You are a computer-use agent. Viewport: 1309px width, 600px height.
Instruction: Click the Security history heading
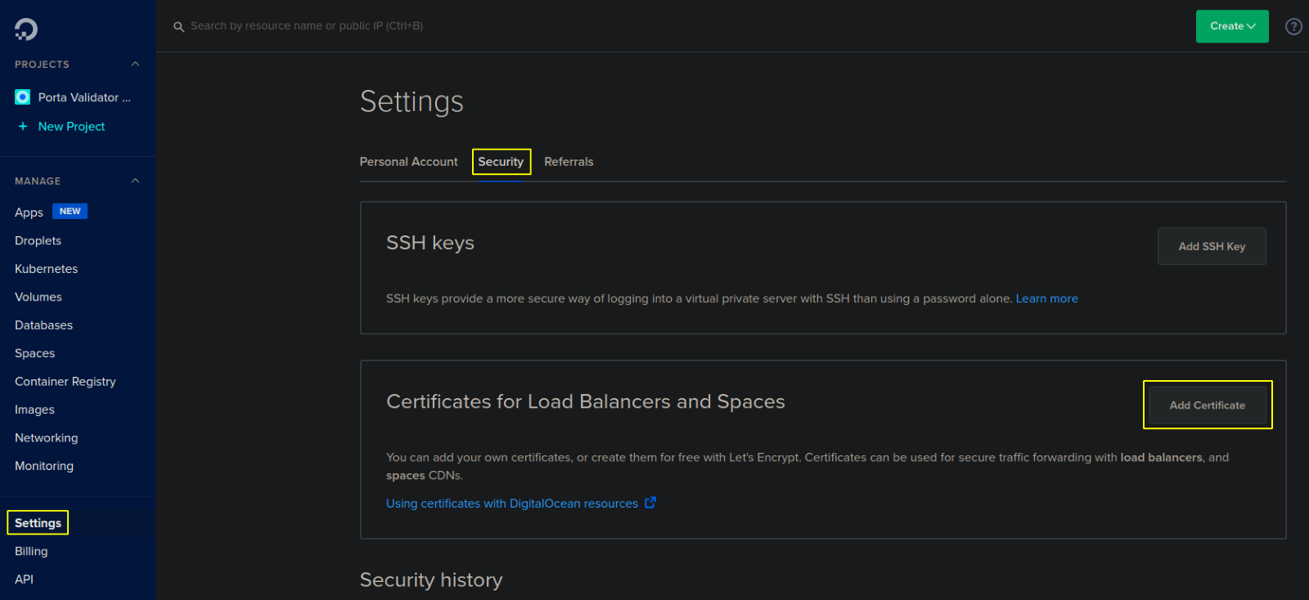tap(431, 580)
